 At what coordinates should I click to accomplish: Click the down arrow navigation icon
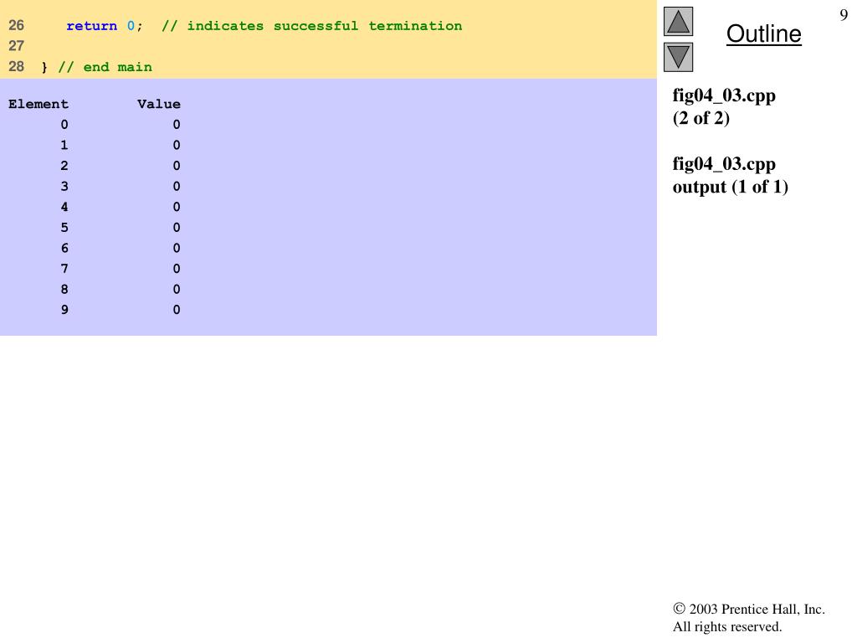point(678,57)
